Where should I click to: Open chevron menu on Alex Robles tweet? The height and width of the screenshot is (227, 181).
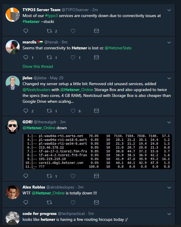tap(169, 187)
